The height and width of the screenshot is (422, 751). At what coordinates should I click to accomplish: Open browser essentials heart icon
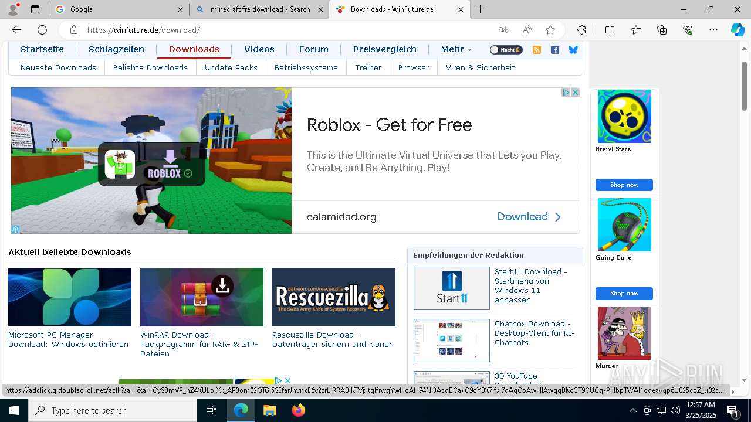(x=688, y=30)
